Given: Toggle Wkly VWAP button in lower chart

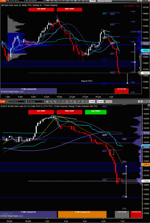Looking at the screenshot, I should coord(69,112).
